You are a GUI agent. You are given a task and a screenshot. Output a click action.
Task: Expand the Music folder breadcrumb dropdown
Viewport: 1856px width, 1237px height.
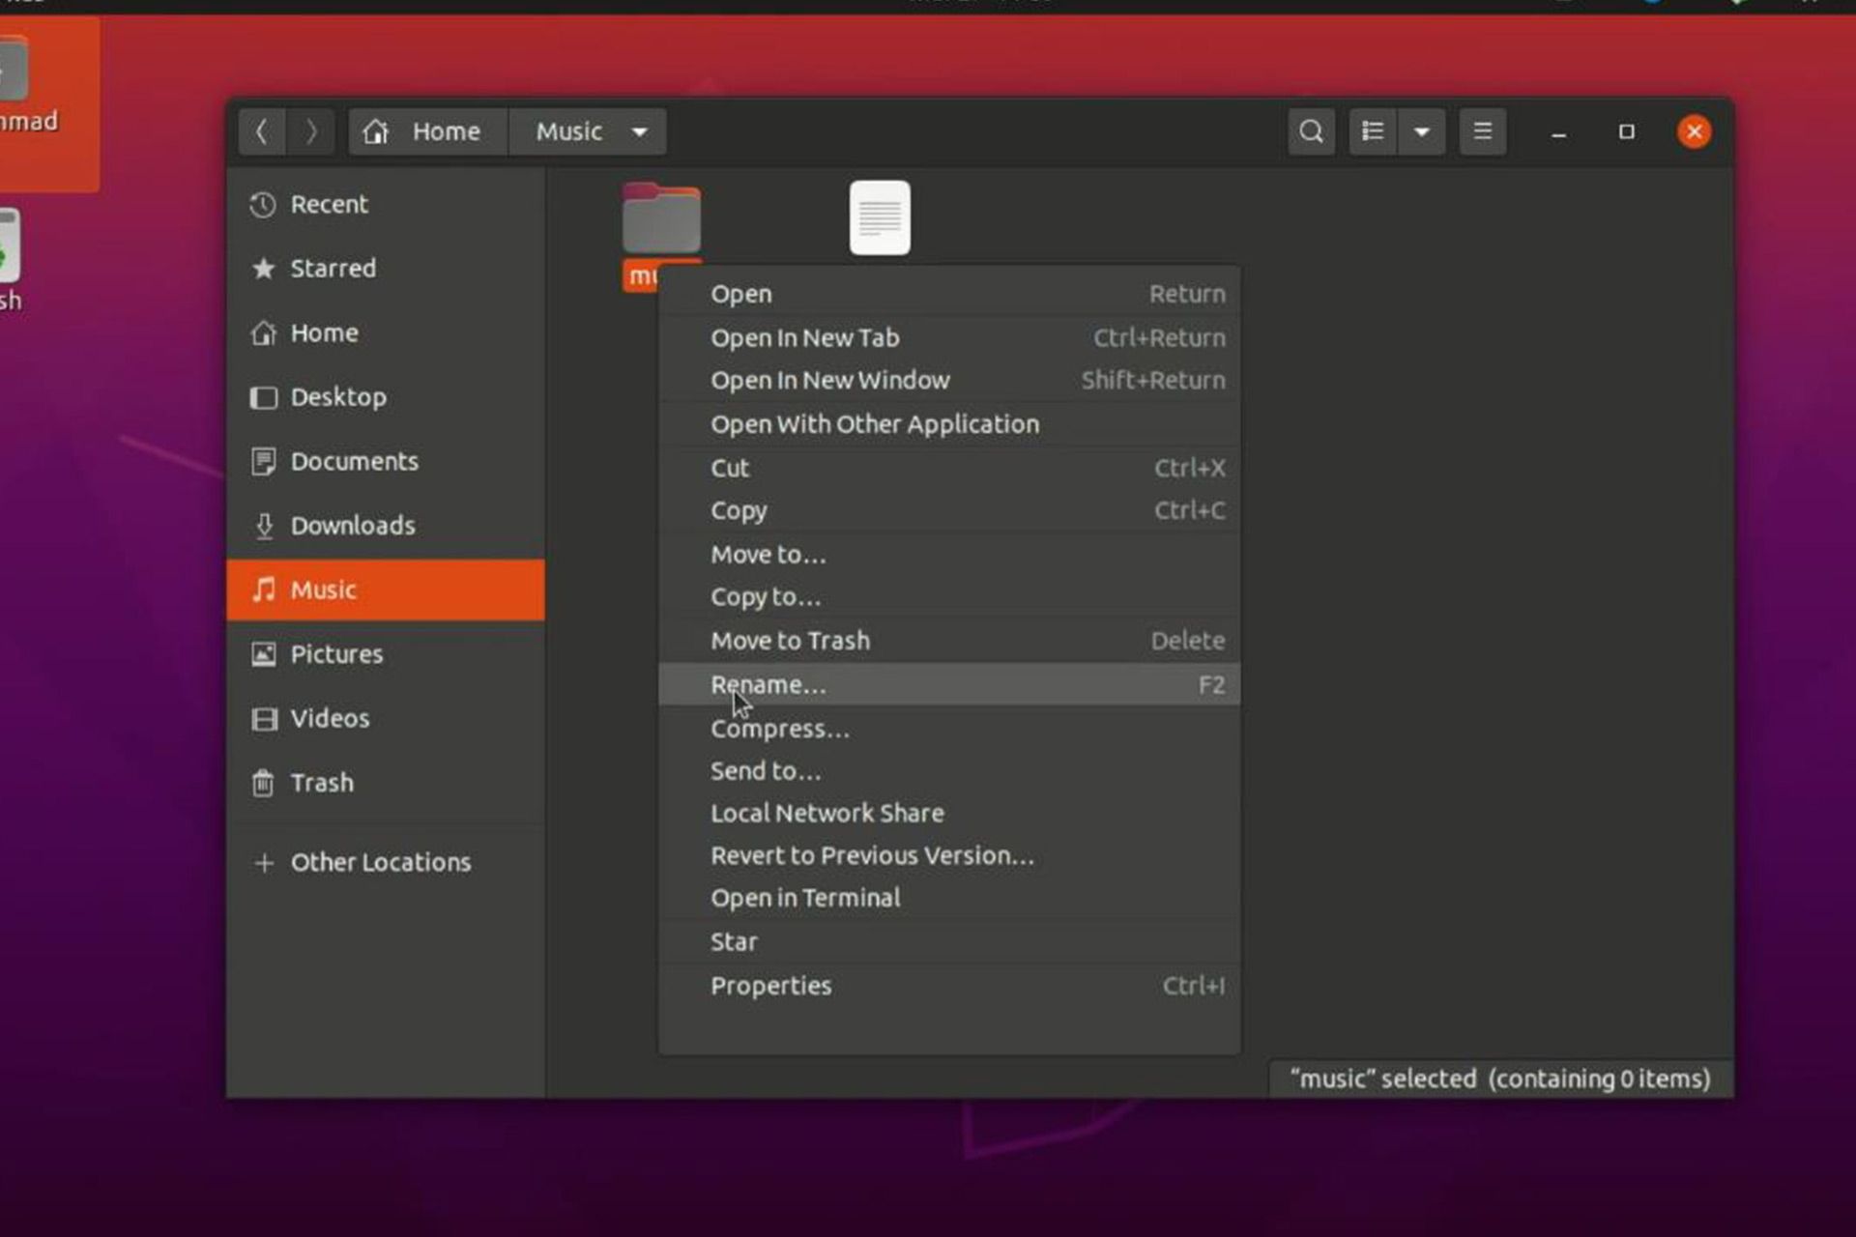(x=638, y=131)
